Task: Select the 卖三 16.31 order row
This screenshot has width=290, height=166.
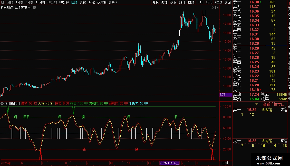Action: [x=260, y=34]
